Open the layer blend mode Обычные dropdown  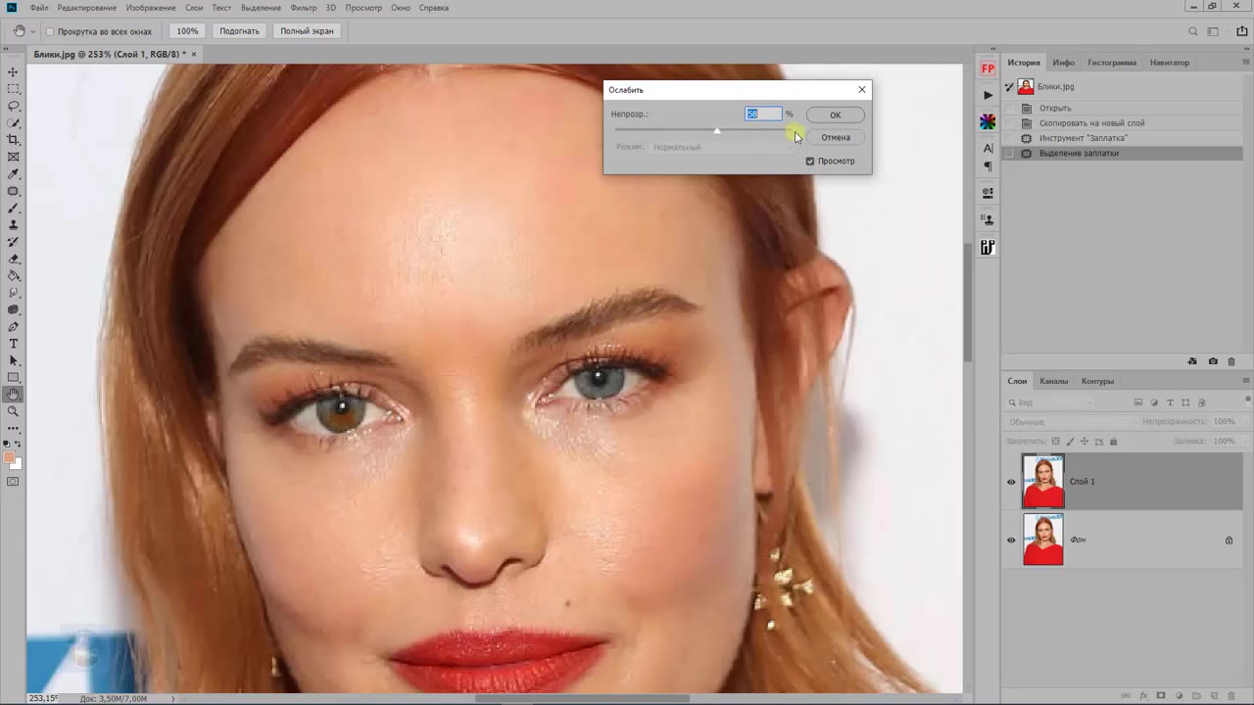1071,422
